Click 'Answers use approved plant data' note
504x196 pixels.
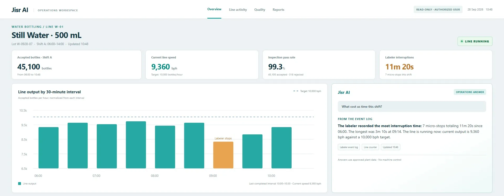(x=357, y=160)
